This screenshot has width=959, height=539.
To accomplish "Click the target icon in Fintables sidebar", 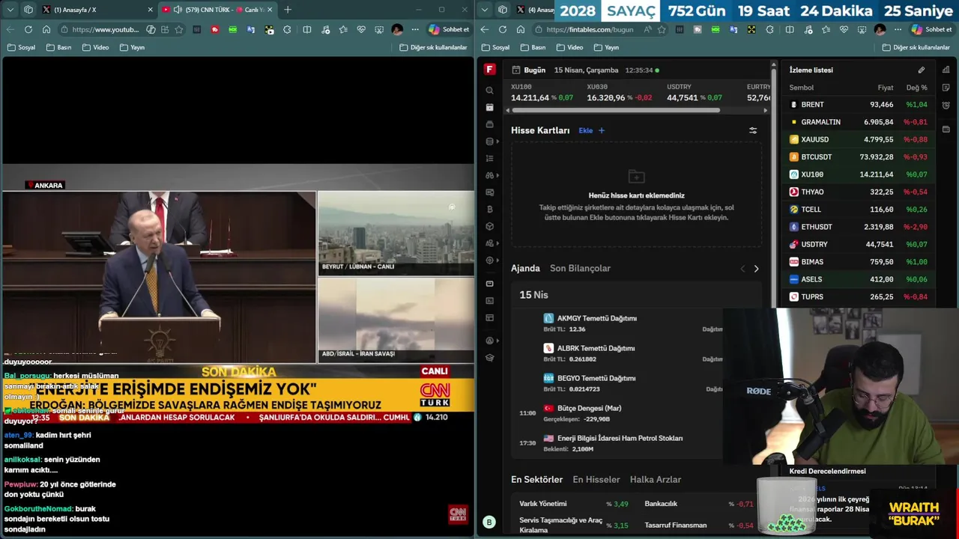I will pyautogui.click(x=489, y=261).
